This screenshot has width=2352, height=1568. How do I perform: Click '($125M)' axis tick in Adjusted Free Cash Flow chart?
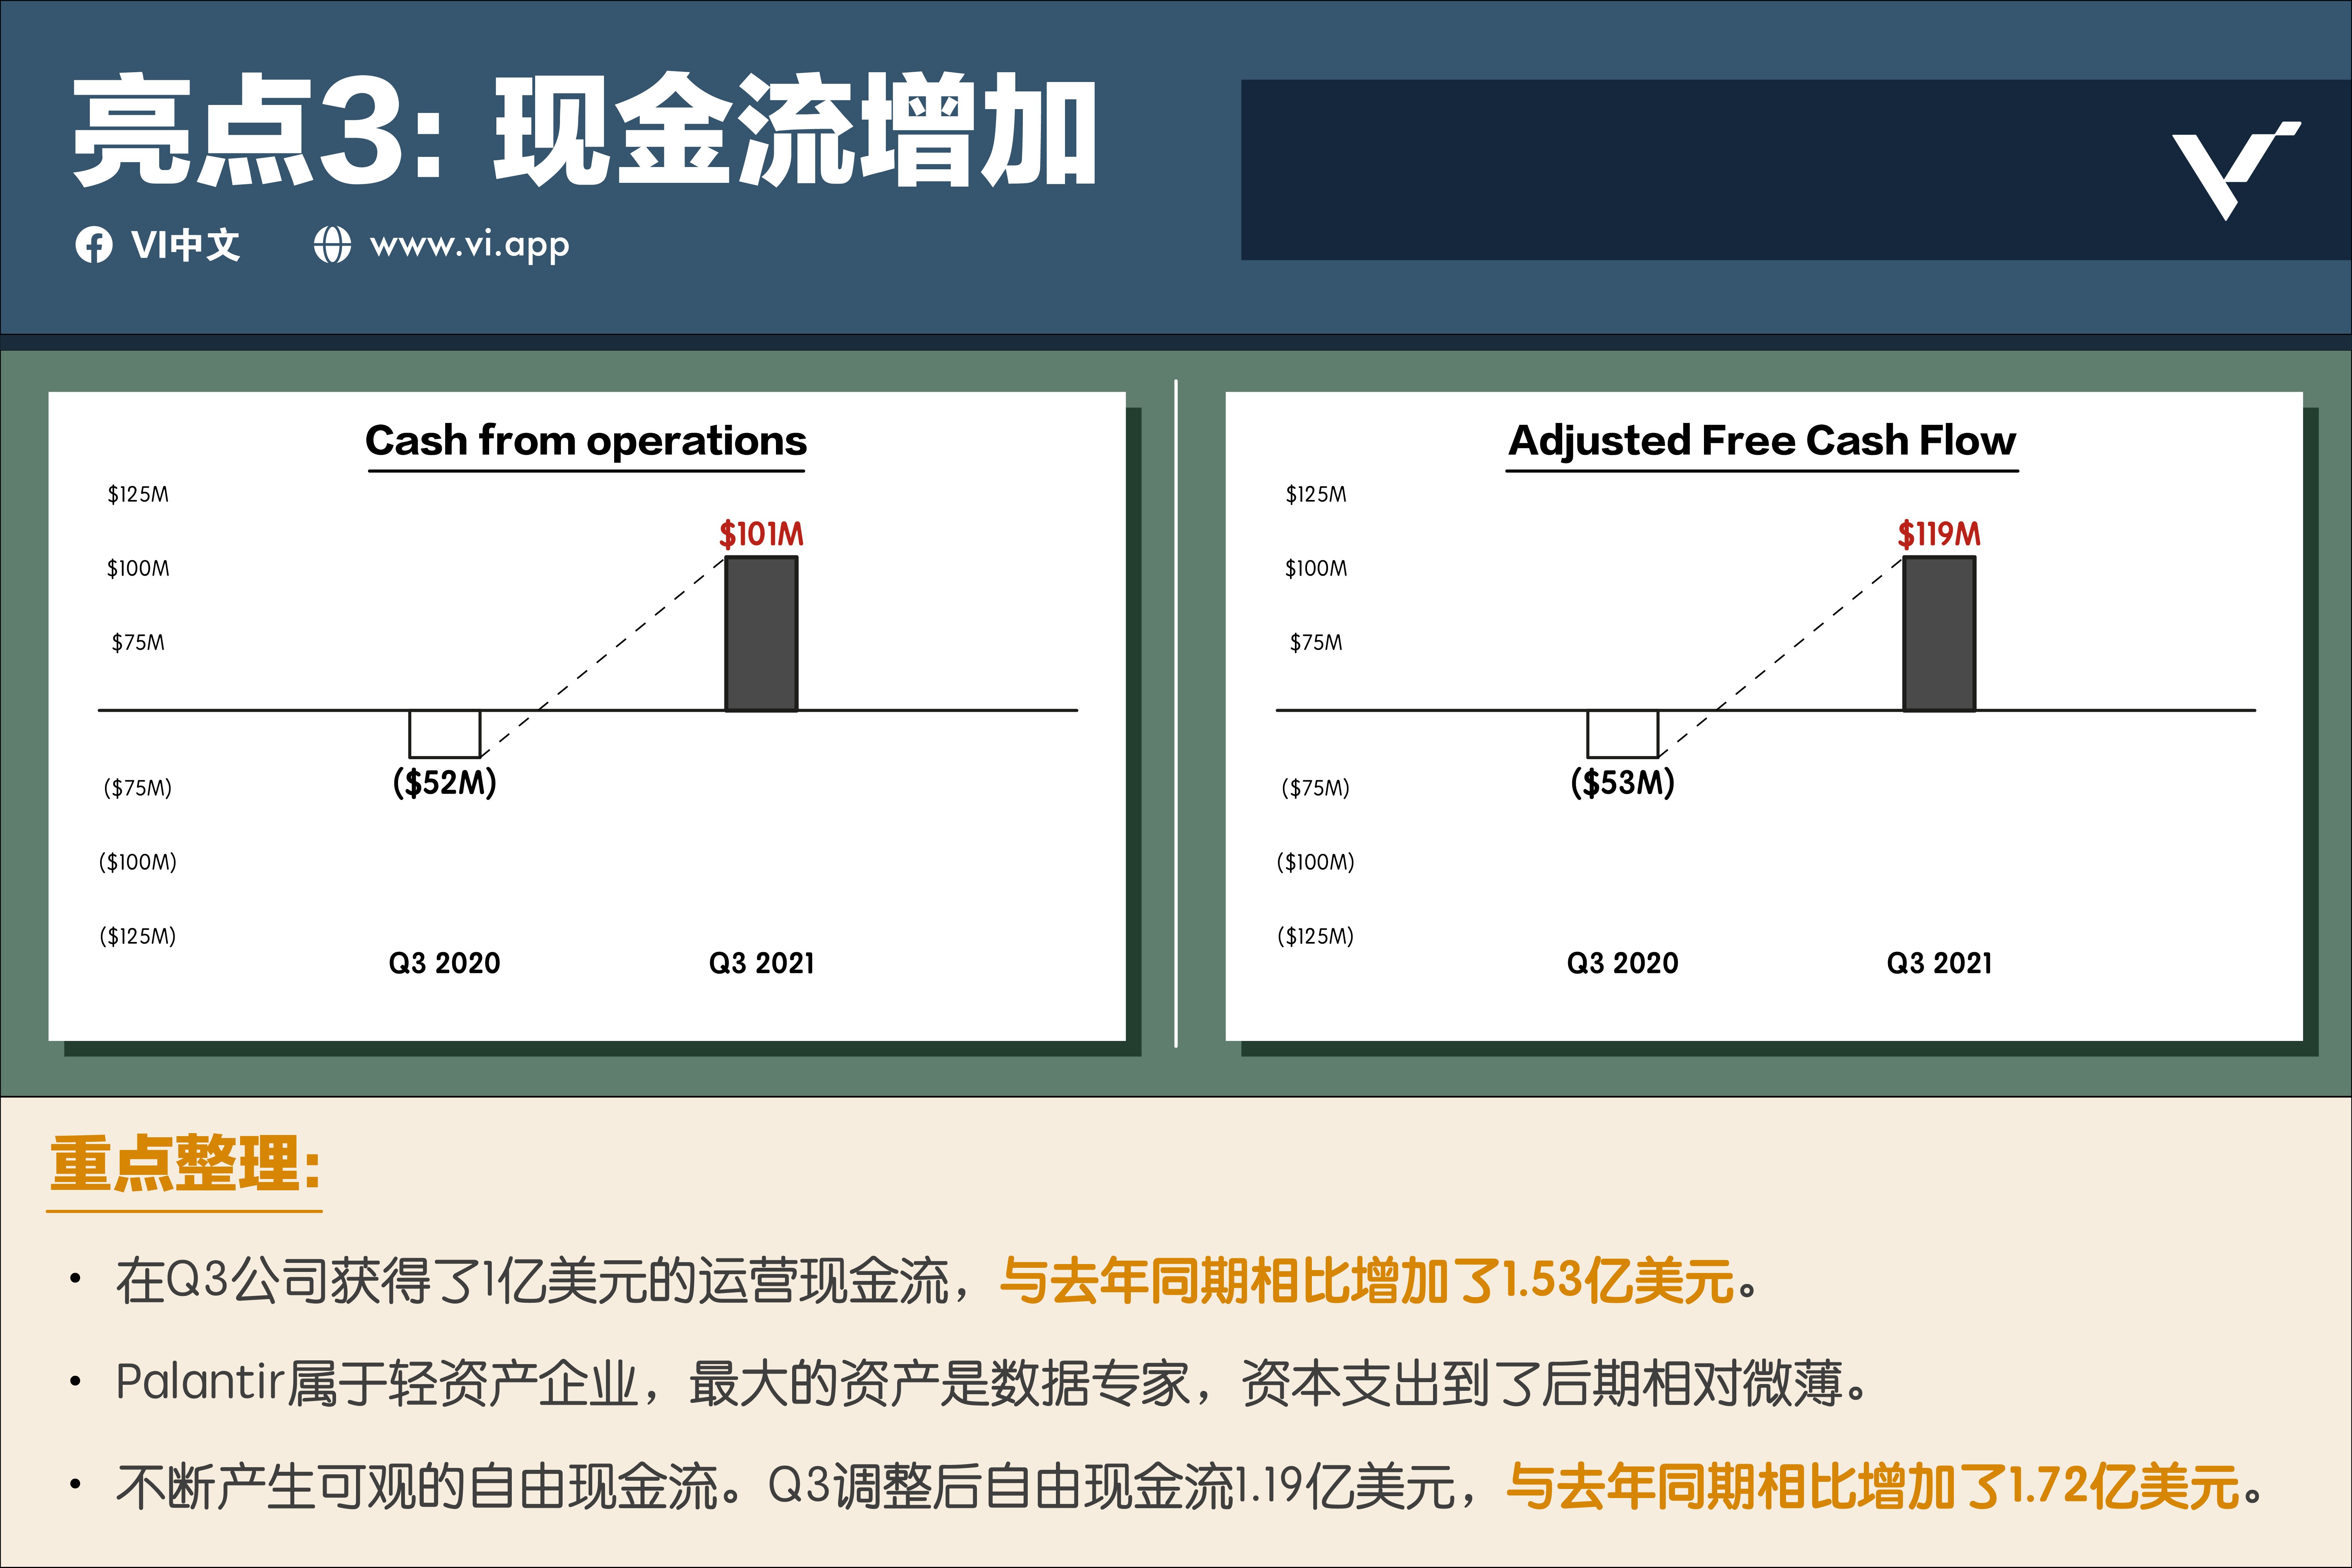click(1316, 936)
